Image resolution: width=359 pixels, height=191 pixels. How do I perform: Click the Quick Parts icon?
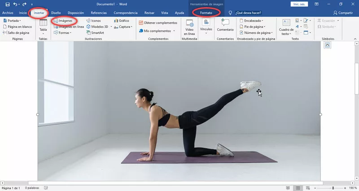click(298, 21)
